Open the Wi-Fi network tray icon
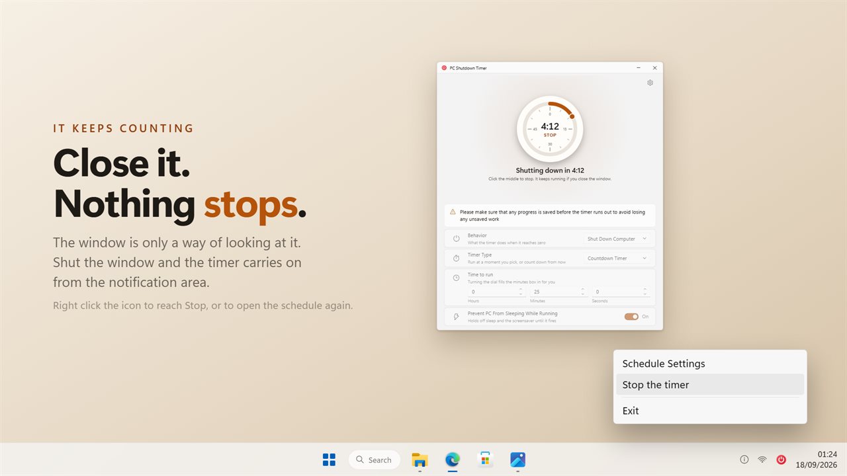Image resolution: width=847 pixels, height=476 pixels. pos(762,459)
